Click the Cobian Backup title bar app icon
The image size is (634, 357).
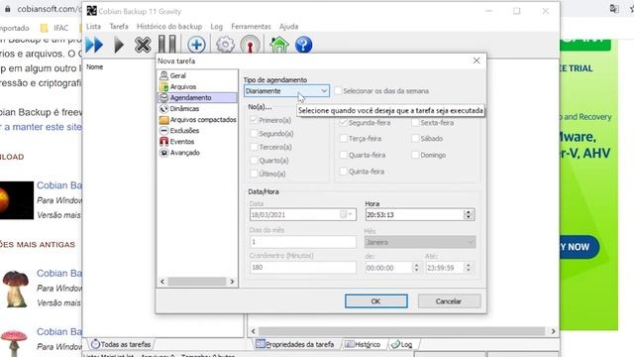[92, 11]
